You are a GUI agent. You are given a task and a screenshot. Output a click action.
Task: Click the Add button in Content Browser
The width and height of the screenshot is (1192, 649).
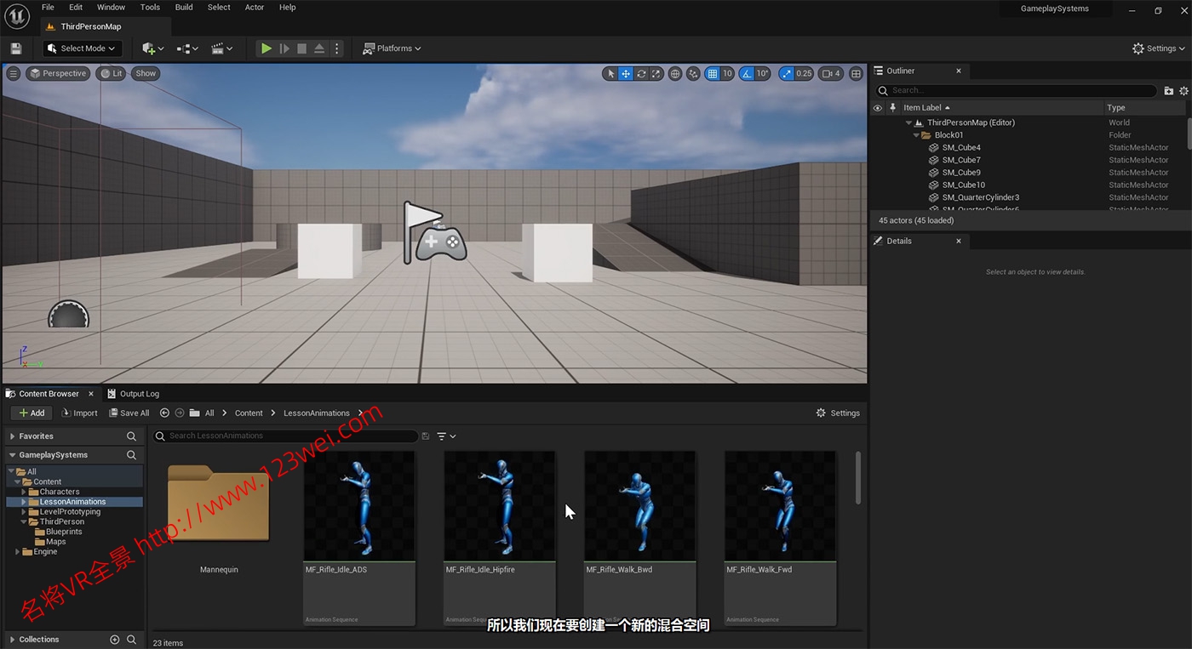tap(32, 413)
